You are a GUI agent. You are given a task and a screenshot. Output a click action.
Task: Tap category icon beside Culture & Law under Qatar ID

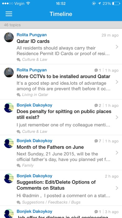click(x=19, y=60)
